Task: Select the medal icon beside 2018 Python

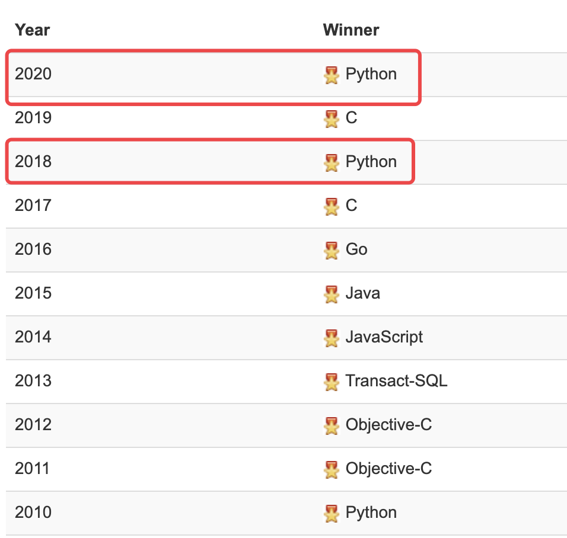Action: click(331, 162)
